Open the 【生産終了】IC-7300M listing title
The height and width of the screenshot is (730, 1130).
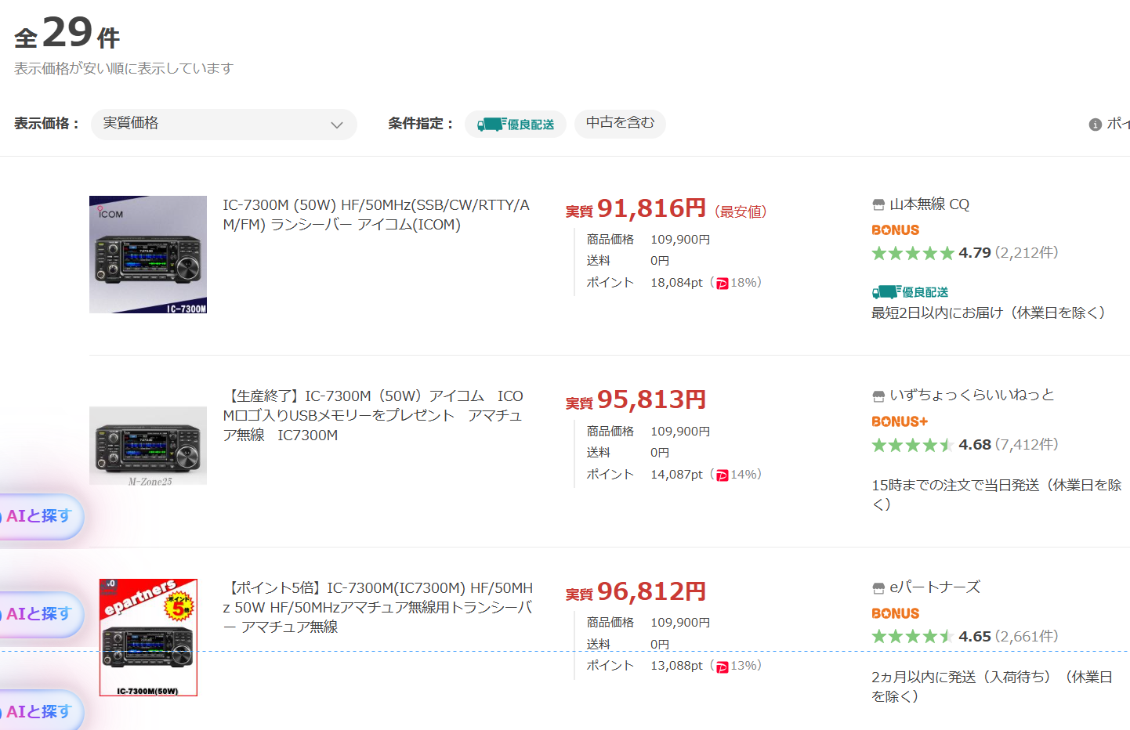click(x=373, y=415)
